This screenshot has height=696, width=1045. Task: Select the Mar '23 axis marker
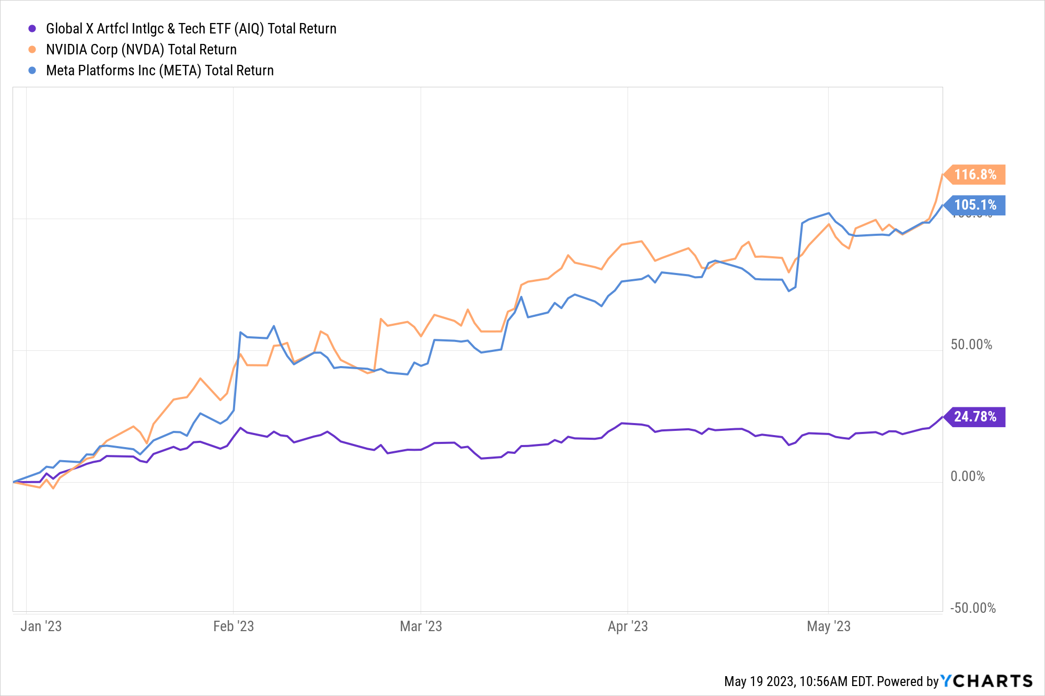421,626
